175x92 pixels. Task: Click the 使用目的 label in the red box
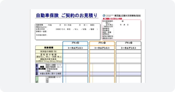[x=106, y=34]
